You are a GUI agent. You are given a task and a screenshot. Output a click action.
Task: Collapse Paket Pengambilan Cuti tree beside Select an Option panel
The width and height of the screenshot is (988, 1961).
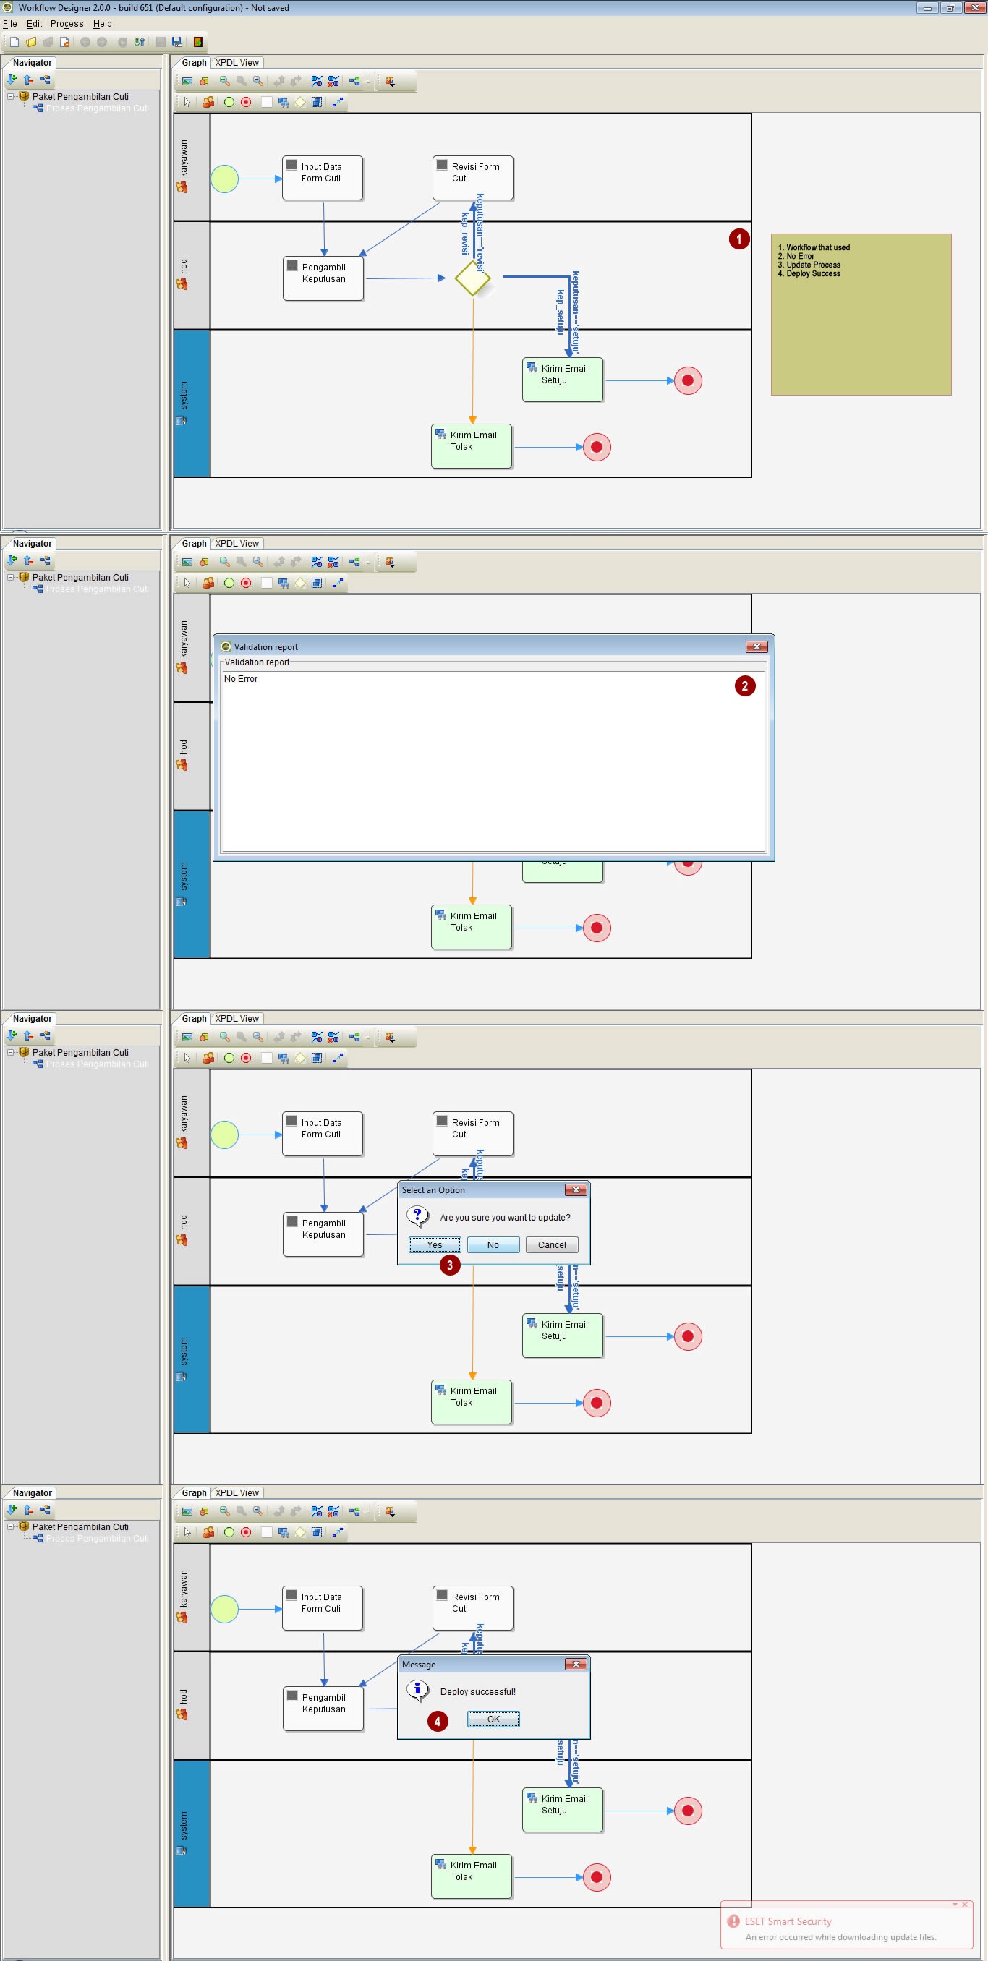(11, 1053)
